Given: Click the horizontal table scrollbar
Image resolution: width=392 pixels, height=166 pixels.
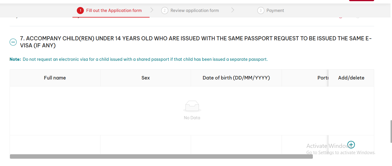Looking at the screenshot, I should [161, 156].
